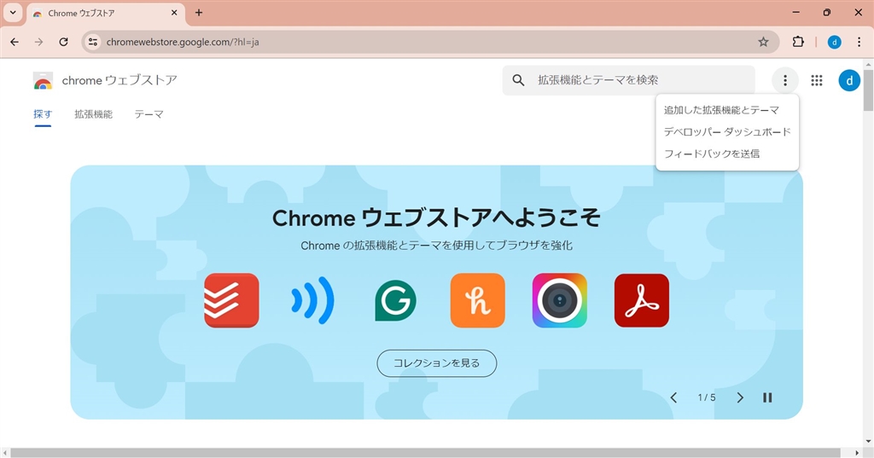Click the horizontal scrollbar at bottom

[x=425, y=453]
